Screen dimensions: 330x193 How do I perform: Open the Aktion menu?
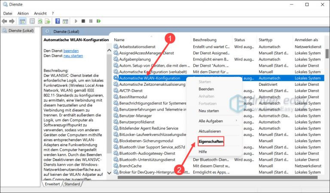coord(23,13)
